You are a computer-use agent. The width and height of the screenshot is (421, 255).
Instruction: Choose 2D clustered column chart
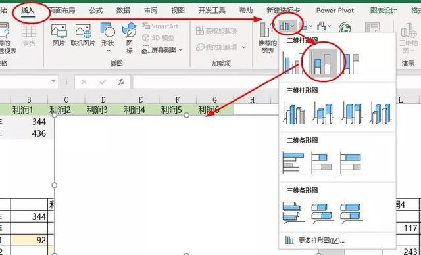coord(293,63)
